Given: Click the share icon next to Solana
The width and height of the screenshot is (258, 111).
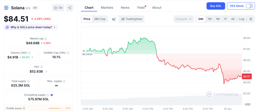Looking at the screenshot, I should (x=70, y=8).
